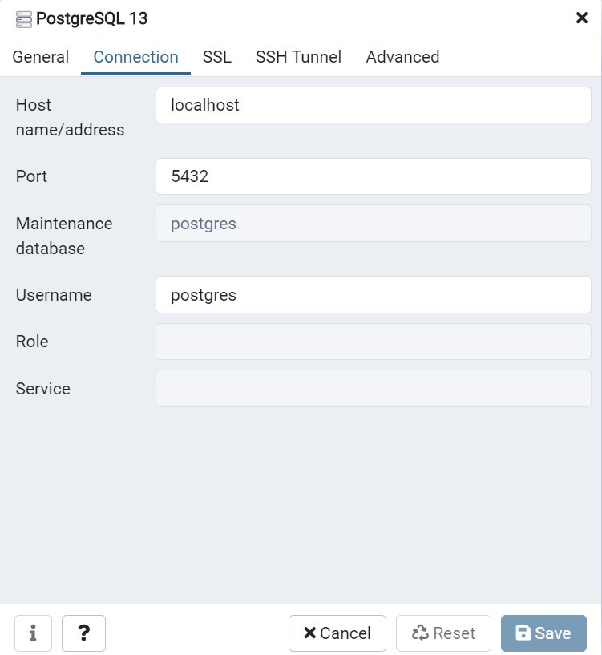602x655 pixels.
Task: Click the Service label
Action: coord(43,389)
